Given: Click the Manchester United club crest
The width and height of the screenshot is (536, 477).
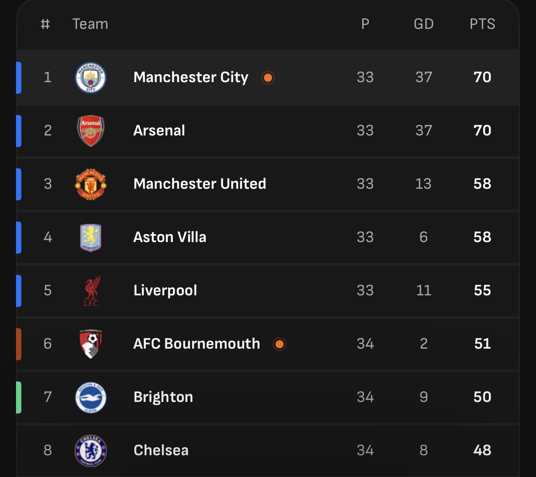Looking at the screenshot, I should (x=91, y=184).
